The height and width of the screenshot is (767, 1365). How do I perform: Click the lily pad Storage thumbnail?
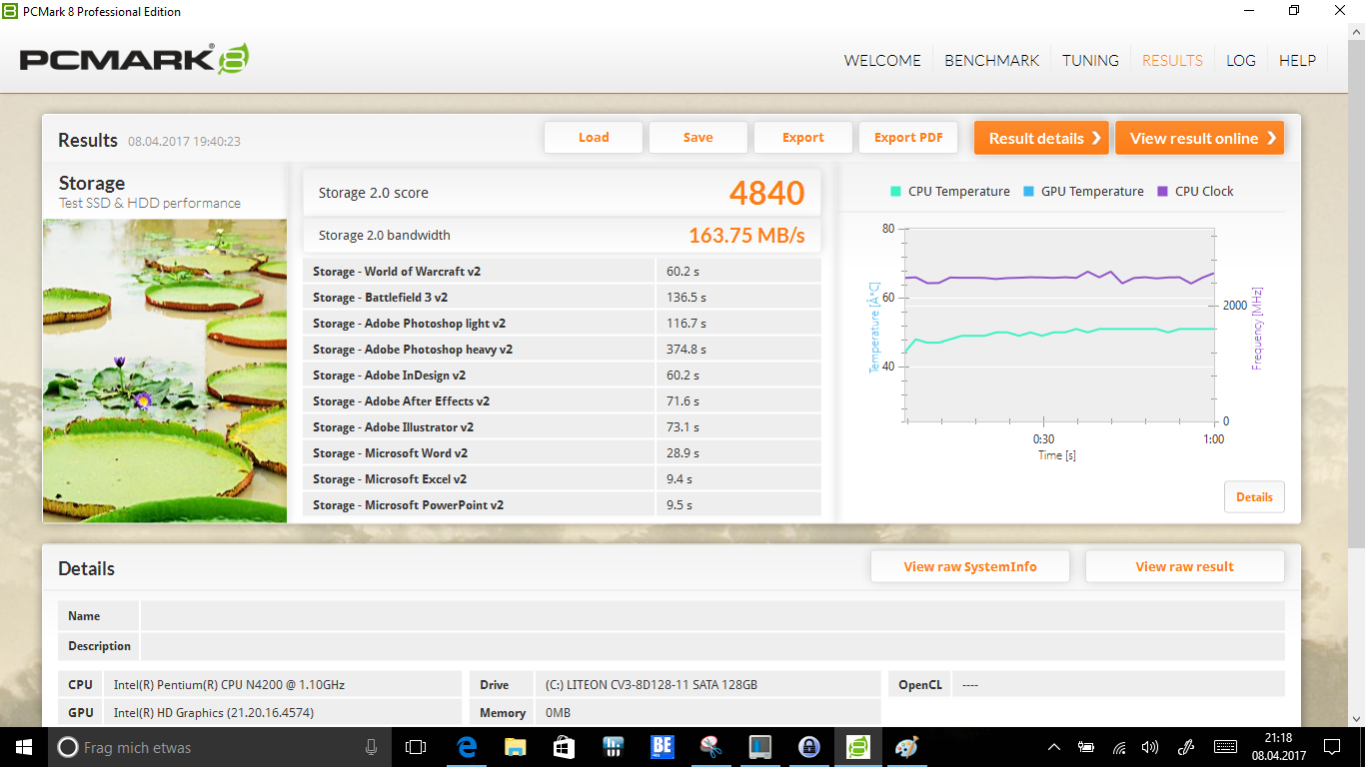[165, 371]
